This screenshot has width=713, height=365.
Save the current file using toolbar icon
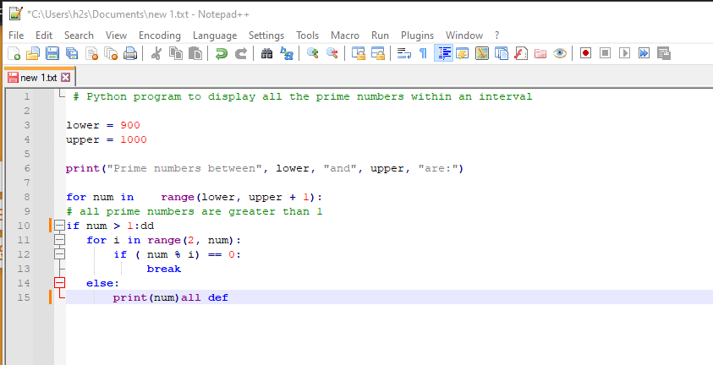[x=52, y=53]
